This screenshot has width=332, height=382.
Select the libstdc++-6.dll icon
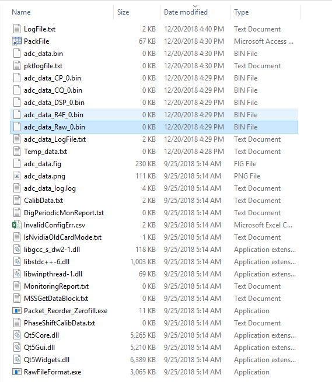(x=17, y=261)
